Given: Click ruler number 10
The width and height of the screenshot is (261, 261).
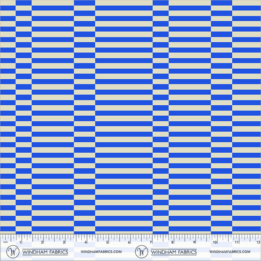Looking at the screenshot, I should tap(215, 242).
